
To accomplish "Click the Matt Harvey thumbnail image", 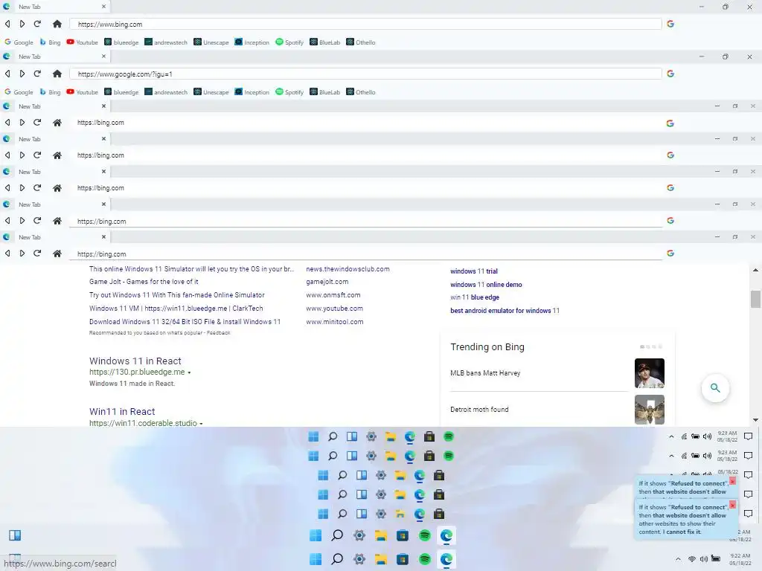I will click(x=649, y=373).
